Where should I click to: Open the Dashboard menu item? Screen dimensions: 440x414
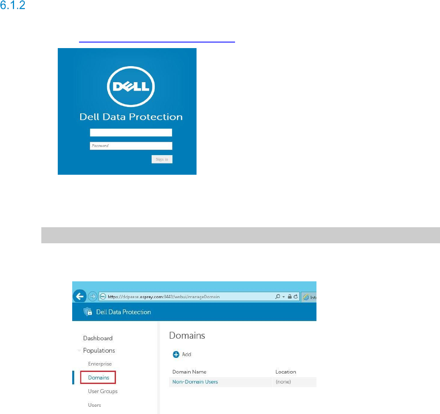point(98,338)
